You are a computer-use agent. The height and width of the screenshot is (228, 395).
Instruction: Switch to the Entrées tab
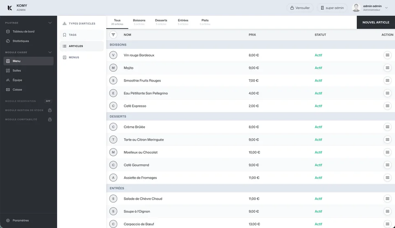(x=183, y=22)
